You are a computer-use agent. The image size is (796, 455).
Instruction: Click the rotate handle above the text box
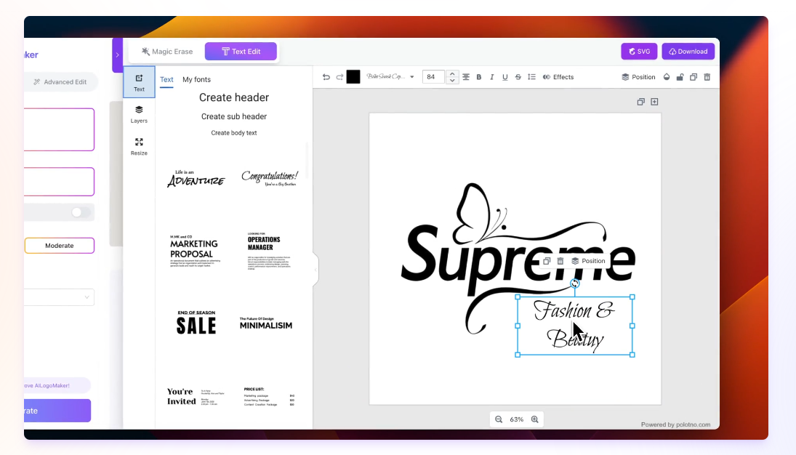coord(575,283)
